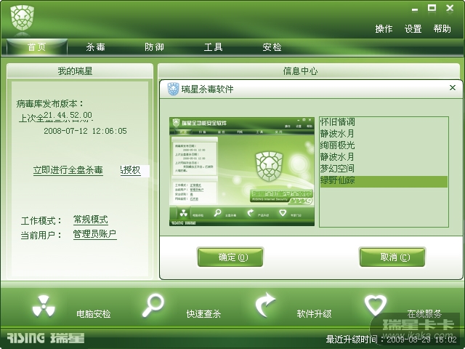Click the Rising lion shield logo
Image resolution: width=465 pixels, height=349 pixels.
tap(23, 17)
